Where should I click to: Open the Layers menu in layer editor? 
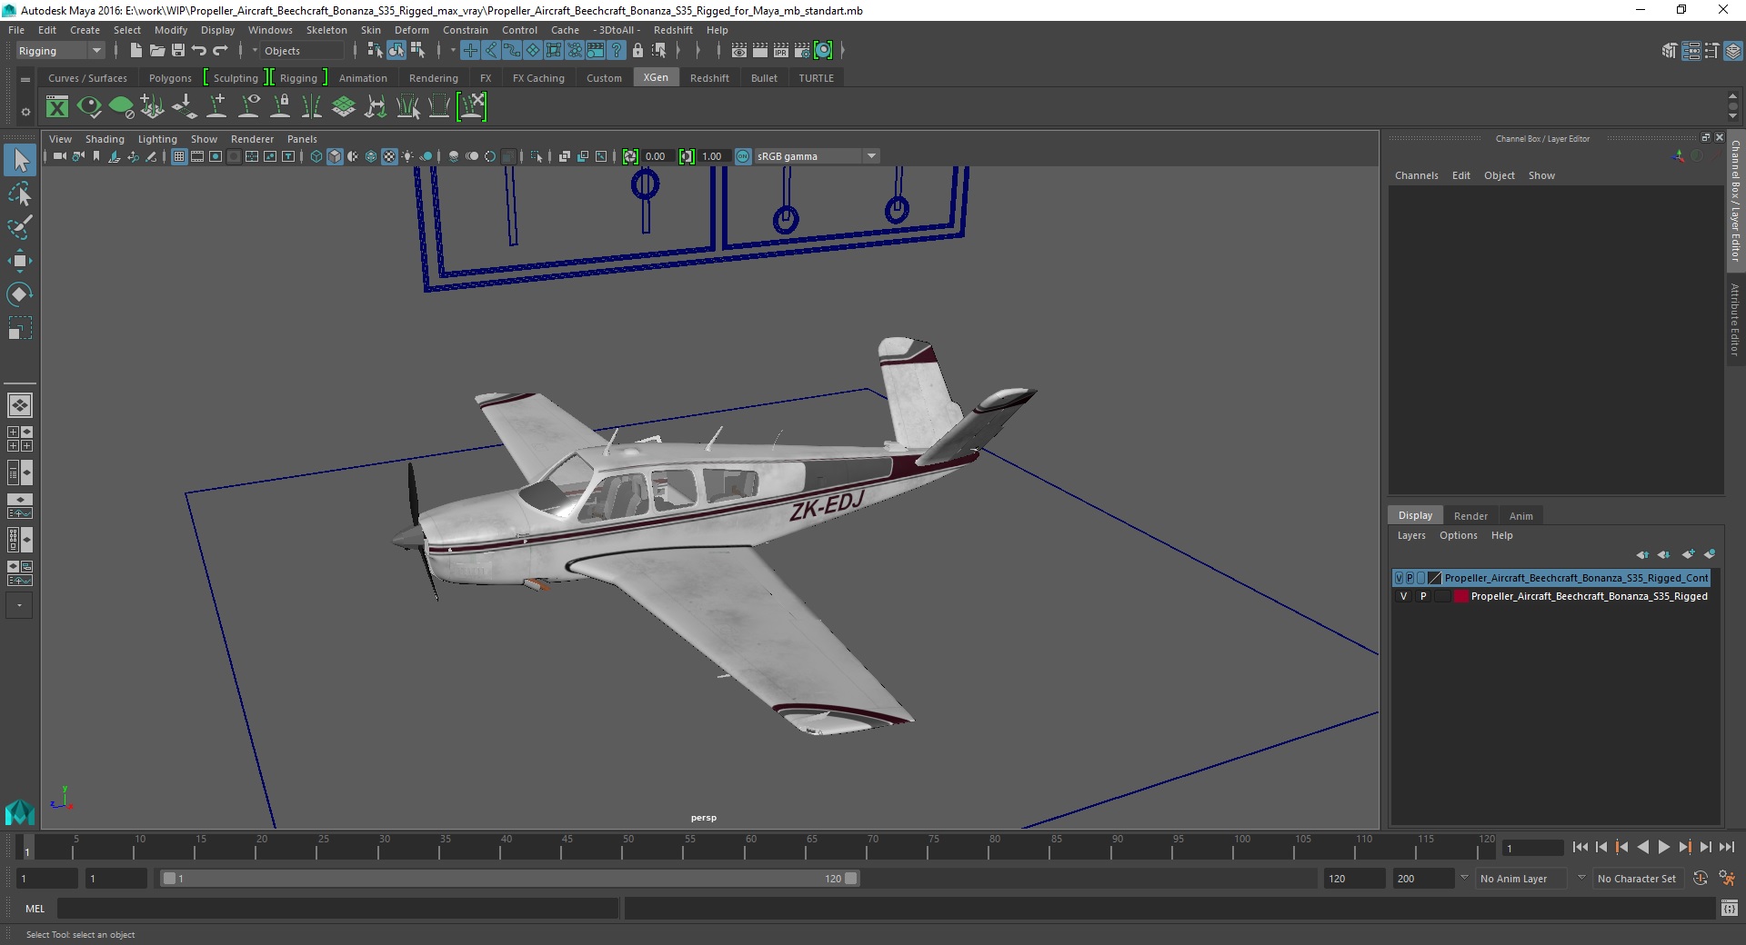(1411, 535)
